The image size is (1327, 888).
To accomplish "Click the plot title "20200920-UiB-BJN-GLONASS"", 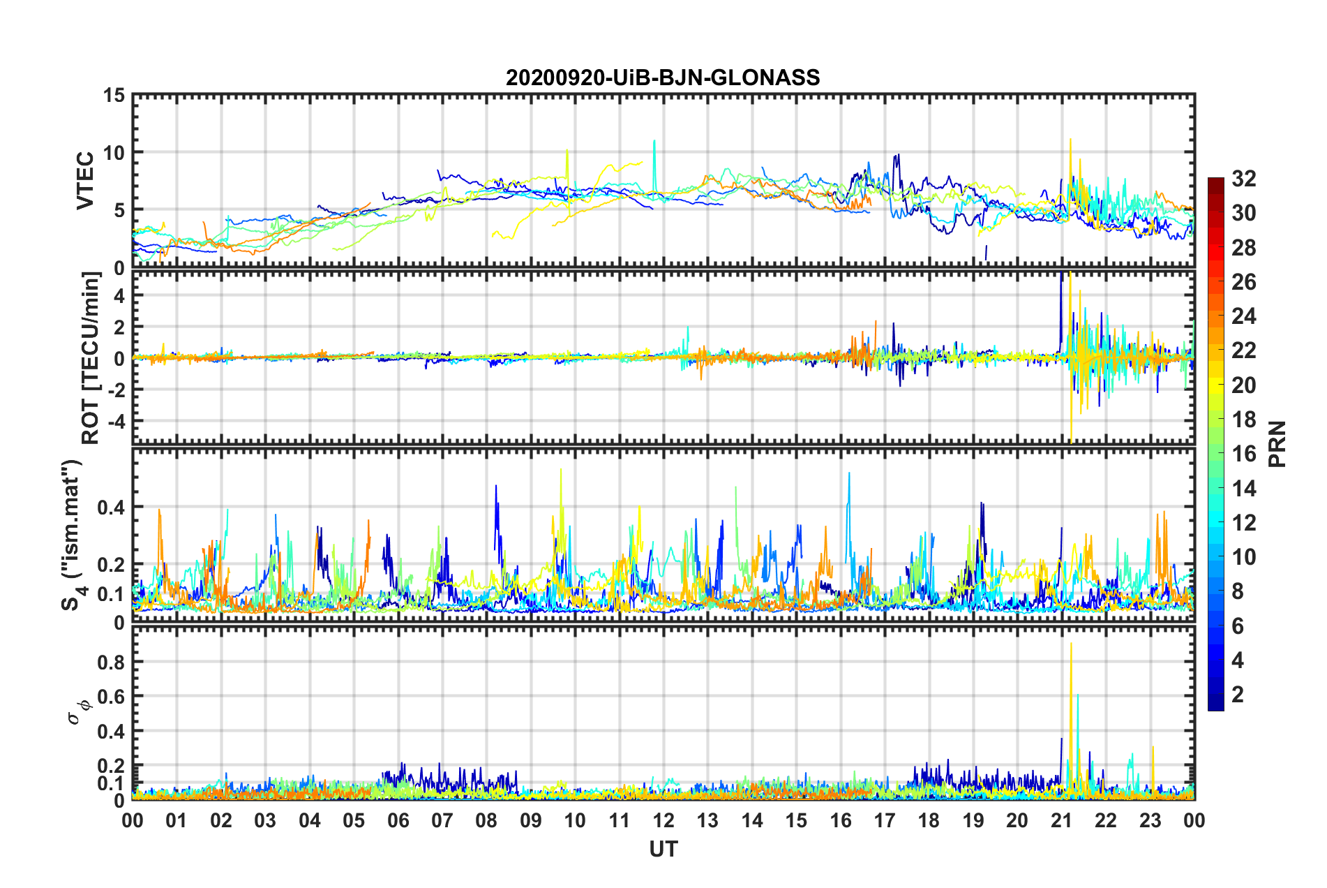I will point(663,77).
